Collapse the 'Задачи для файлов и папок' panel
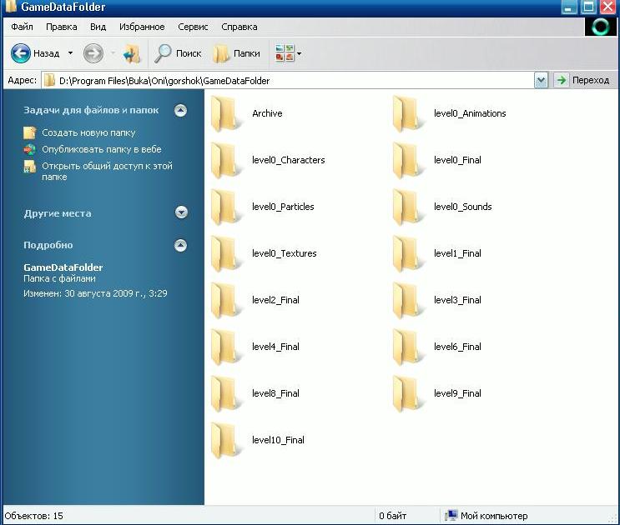The width and height of the screenshot is (620, 525). (181, 110)
